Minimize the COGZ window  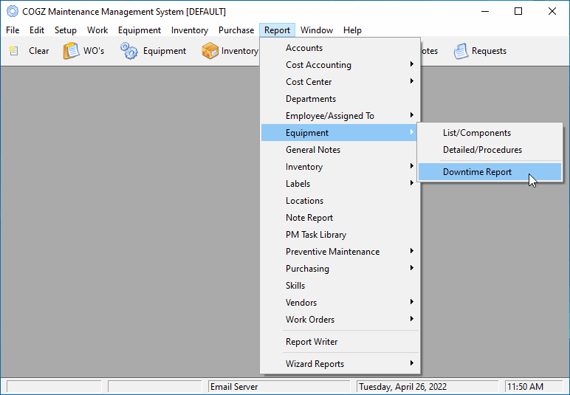(485, 11)
